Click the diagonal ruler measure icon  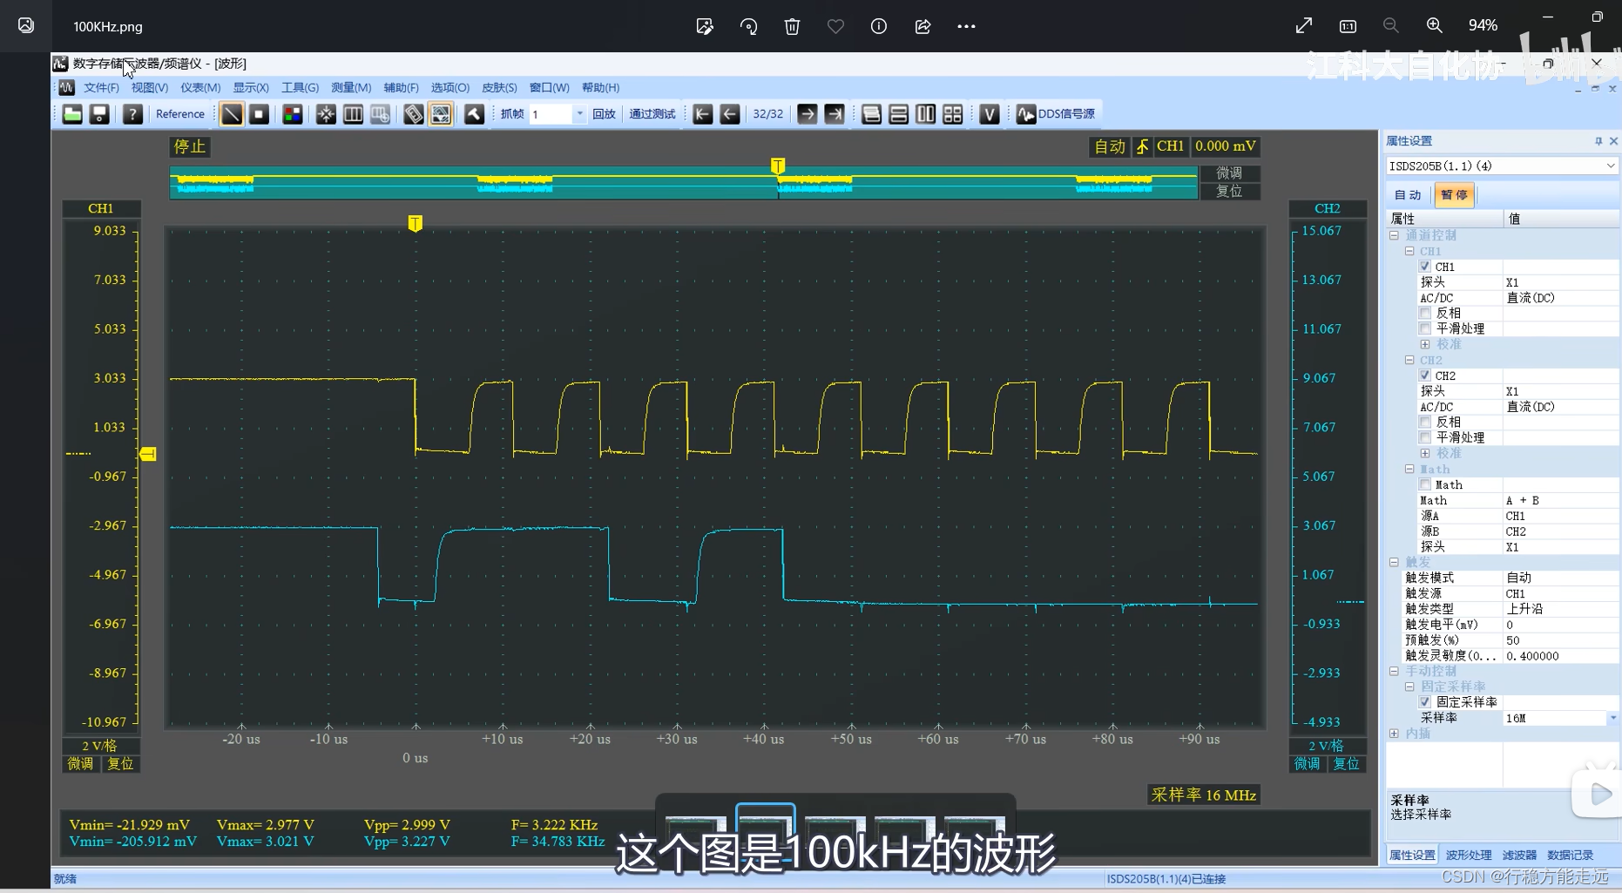click(x=414, y=114)
